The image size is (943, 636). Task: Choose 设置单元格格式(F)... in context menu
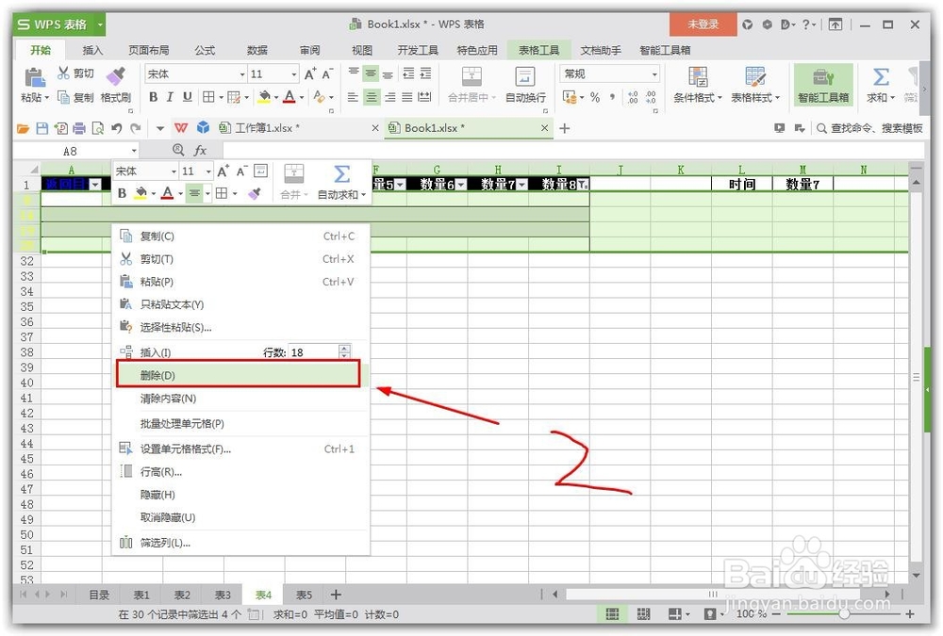(240, 449)
